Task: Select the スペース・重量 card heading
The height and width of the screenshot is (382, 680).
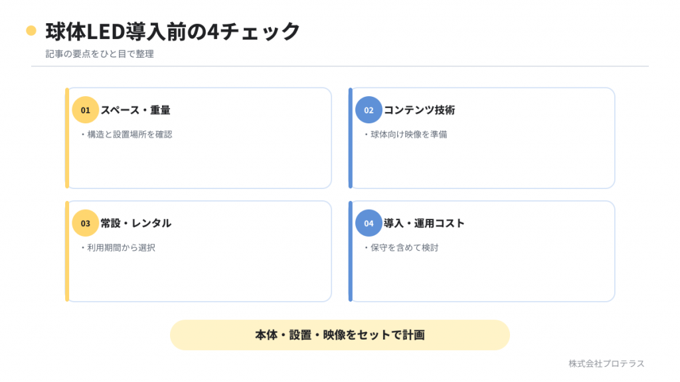Action: tap(135, 110)
